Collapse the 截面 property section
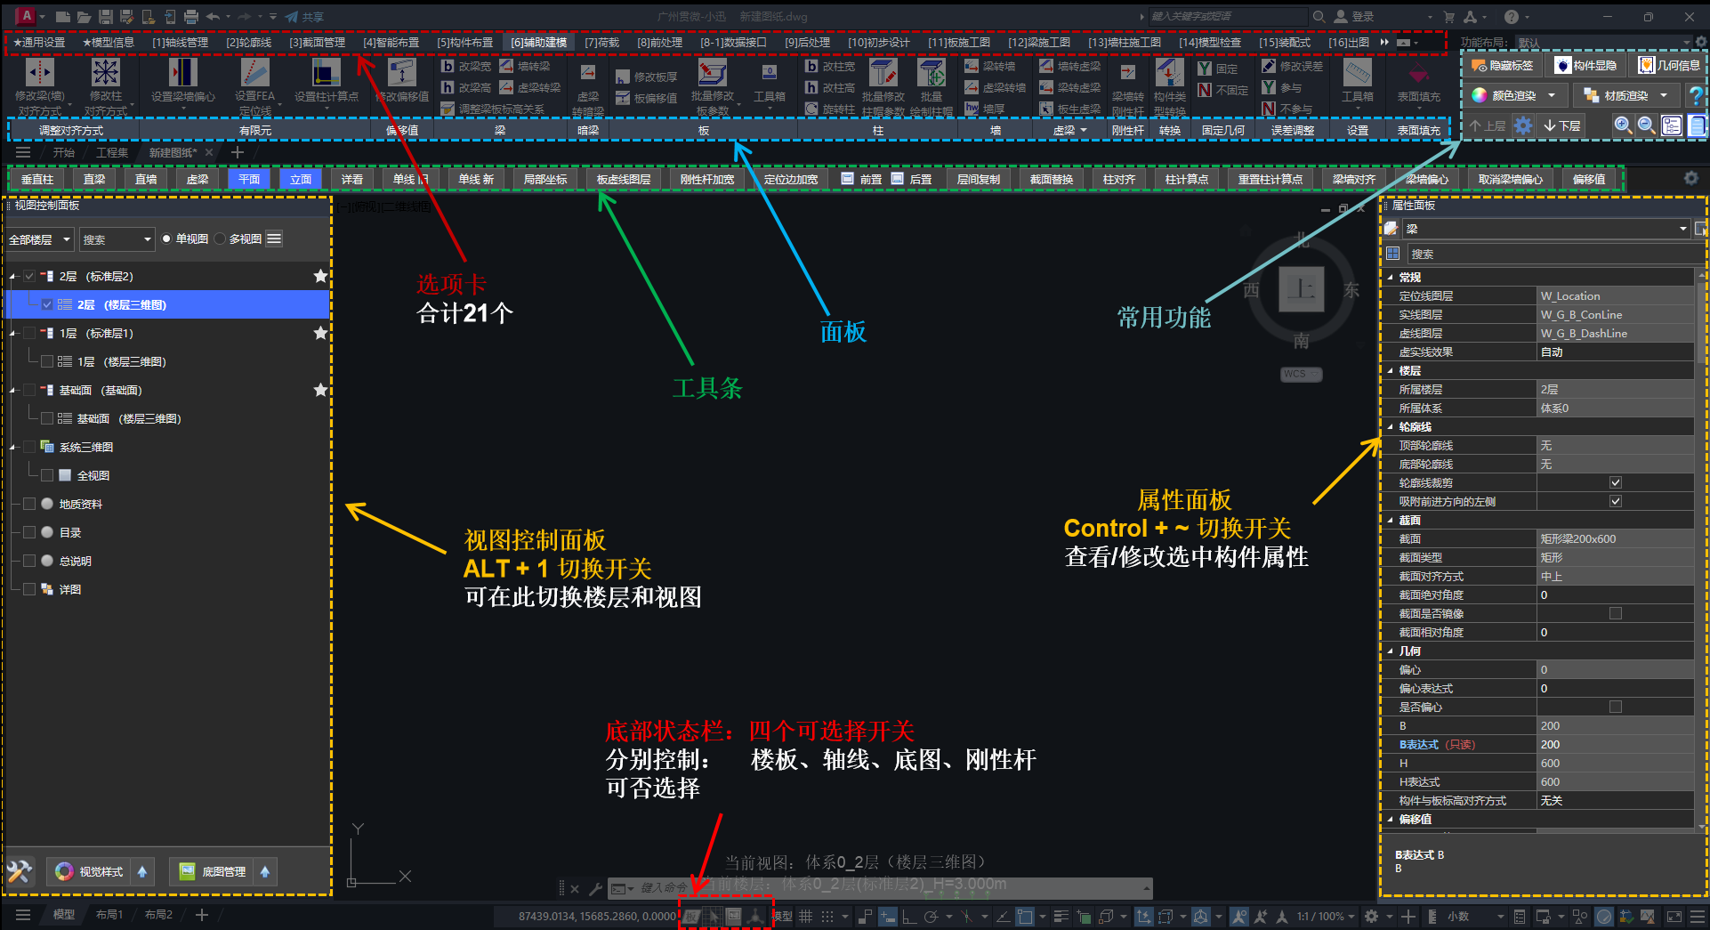The width and height of the screenshot is (1710, 930). coord(1391,520)
